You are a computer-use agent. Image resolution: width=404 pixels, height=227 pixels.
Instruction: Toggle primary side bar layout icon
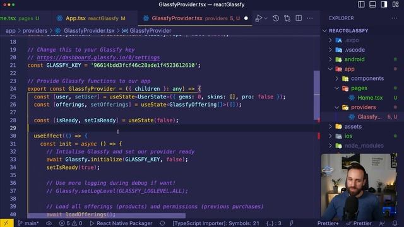click(x=361, y=4)
